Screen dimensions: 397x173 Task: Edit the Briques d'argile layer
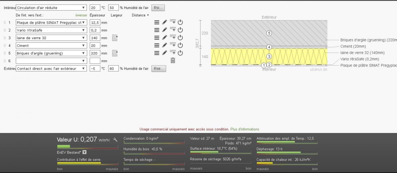[x=165, y=53]
